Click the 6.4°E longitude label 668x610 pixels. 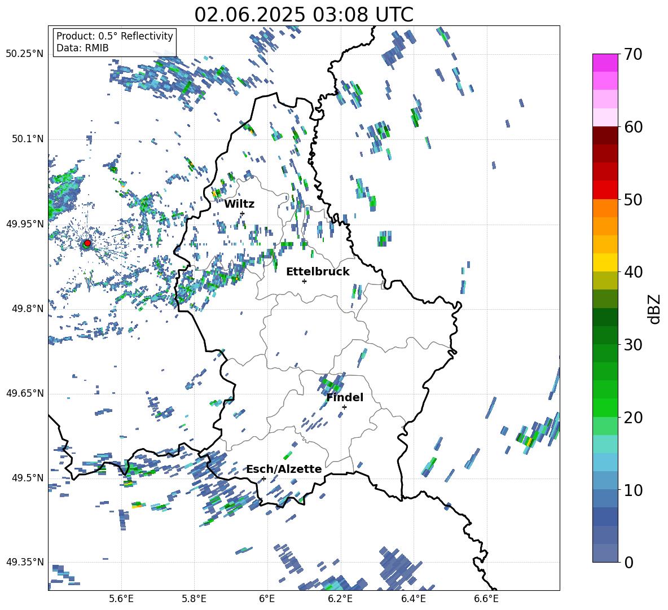point(413,599)
